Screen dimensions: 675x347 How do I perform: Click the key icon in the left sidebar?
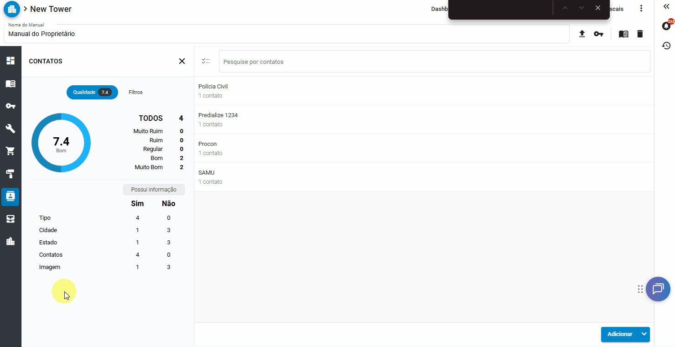pos(10,106)
